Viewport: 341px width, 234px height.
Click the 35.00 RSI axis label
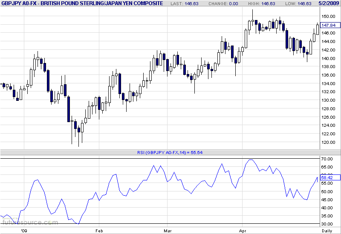(327, 216)
